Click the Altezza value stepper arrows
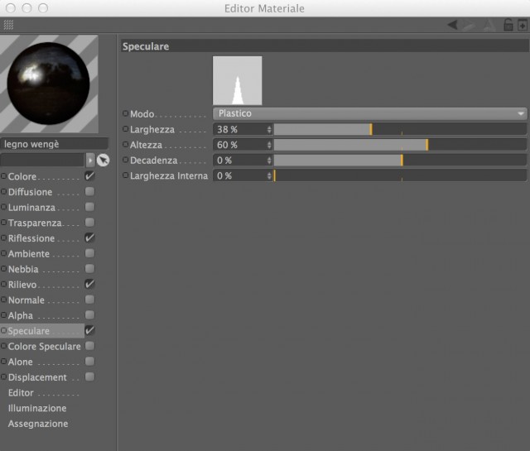 pyautogui.click(x=269, y=145)
